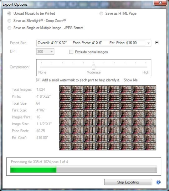Click the Est. Cost value $16.00*

(42, 138)
